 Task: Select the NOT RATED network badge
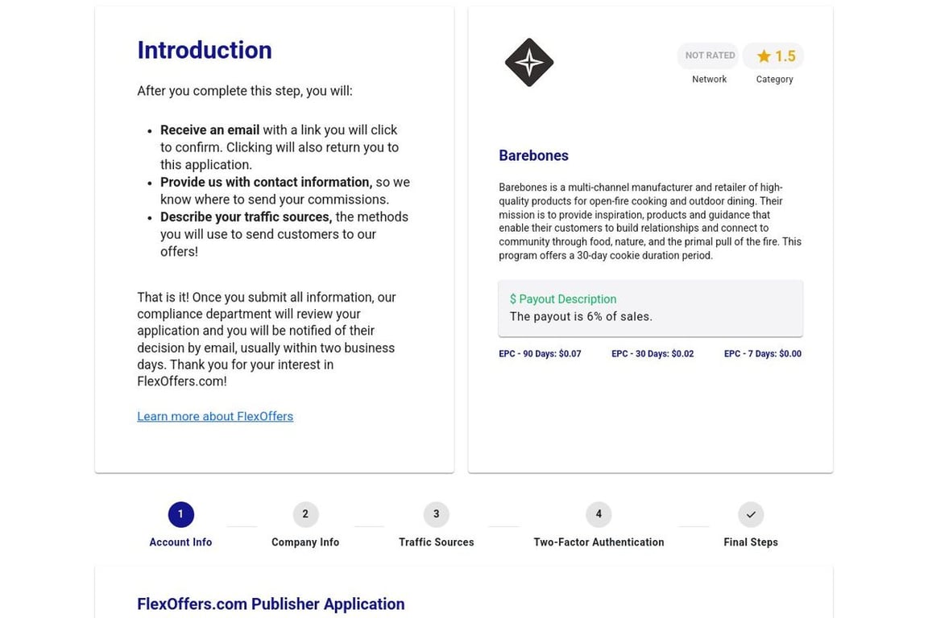709,56
